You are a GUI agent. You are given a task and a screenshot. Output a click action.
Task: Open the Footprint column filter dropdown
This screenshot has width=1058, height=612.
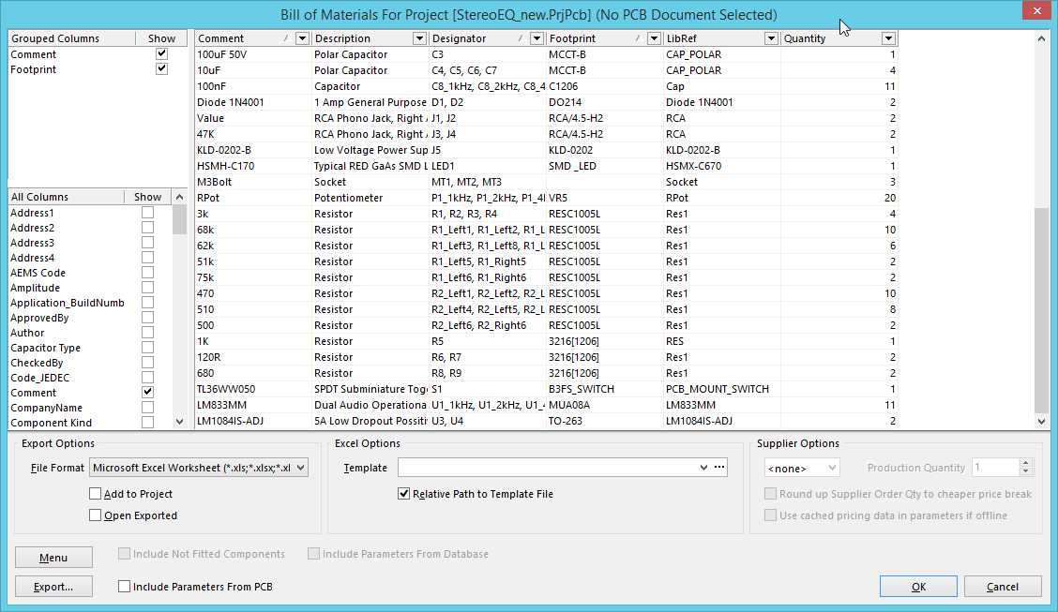click(654, 38)
